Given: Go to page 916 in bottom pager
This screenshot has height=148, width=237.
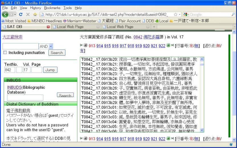Looking at the screenshot, I should pos(115,139).
